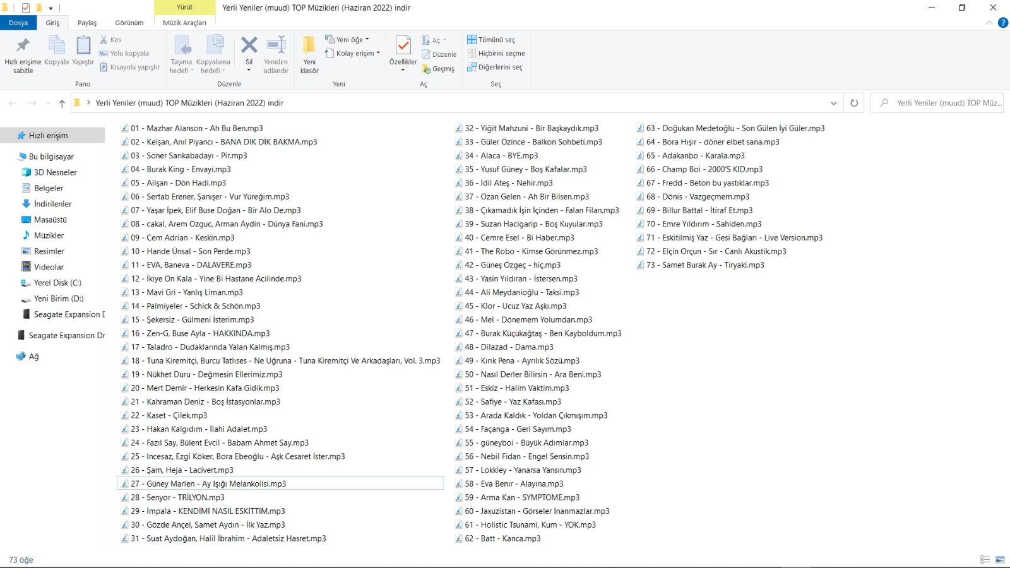Open Müzikler in navigation pane
1010x568 pixels.
point(49,235)
